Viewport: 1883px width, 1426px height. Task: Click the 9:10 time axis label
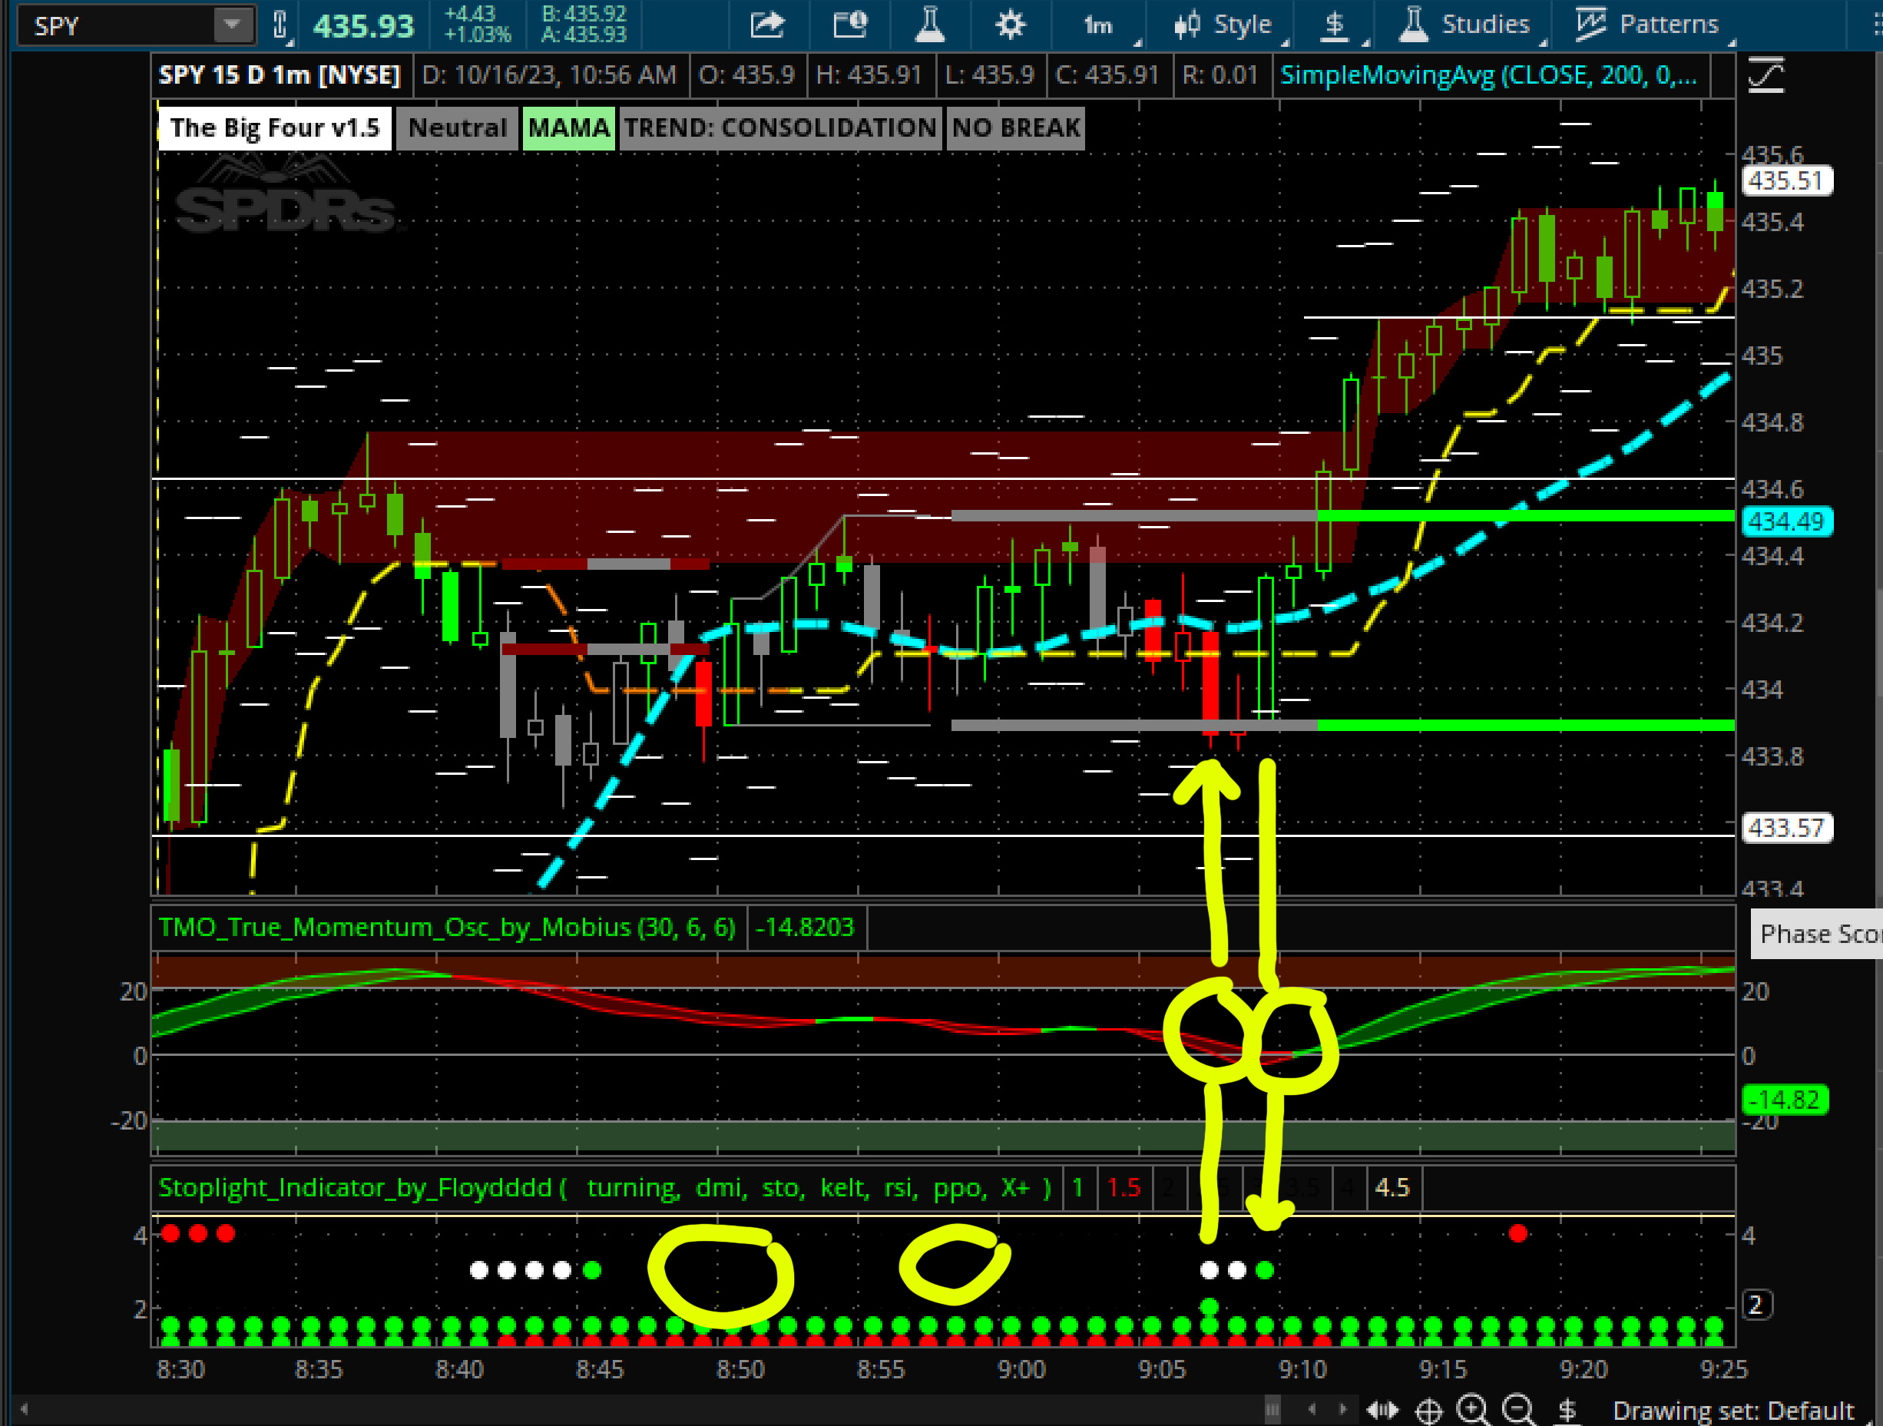coord(1302,1369)
